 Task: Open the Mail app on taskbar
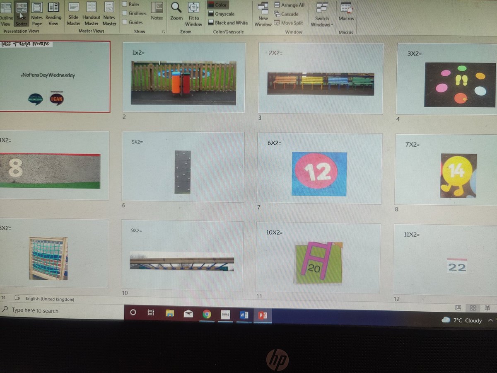[x=188, y=314]
